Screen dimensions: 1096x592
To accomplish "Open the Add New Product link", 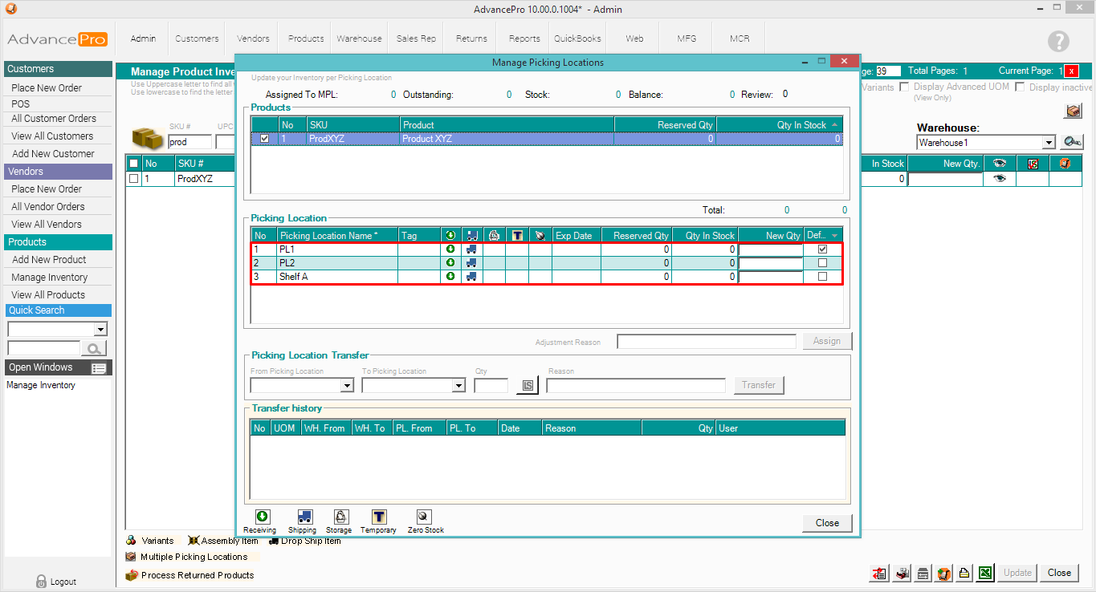I will pos(49,260).
